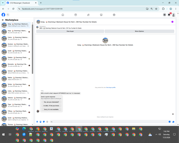Open Nakita's conversation
Screen dimensions: 179x143
[16, 79]
